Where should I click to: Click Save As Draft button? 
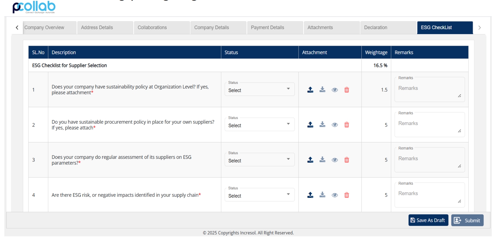(x=428, y=220)
